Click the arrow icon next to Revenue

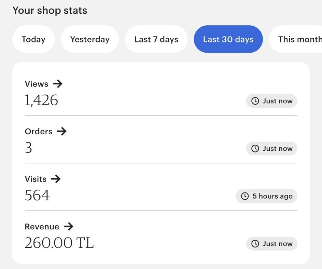pyautogui.click(x=69, y=226)
